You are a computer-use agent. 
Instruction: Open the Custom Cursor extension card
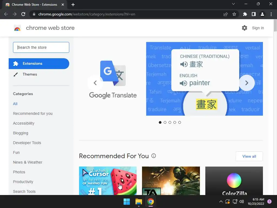[108, 181]
